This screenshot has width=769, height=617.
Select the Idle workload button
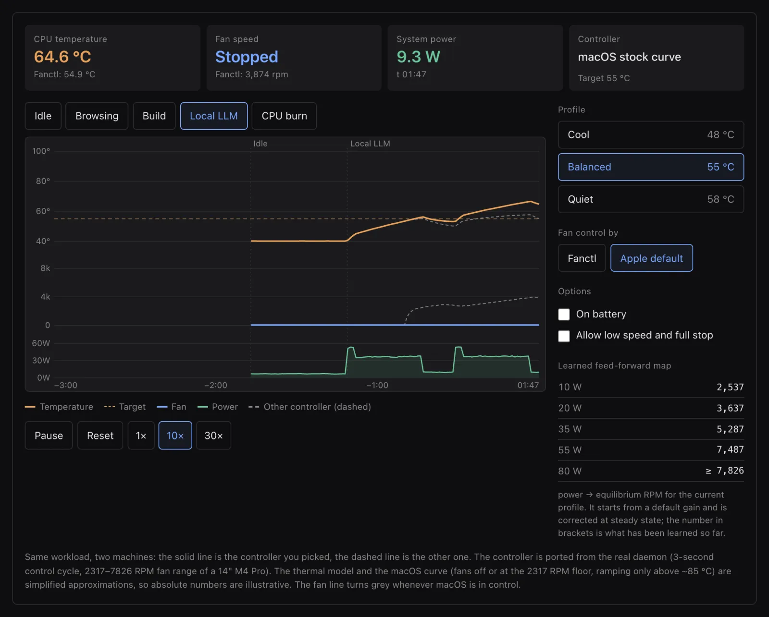[x=43, y=116]
